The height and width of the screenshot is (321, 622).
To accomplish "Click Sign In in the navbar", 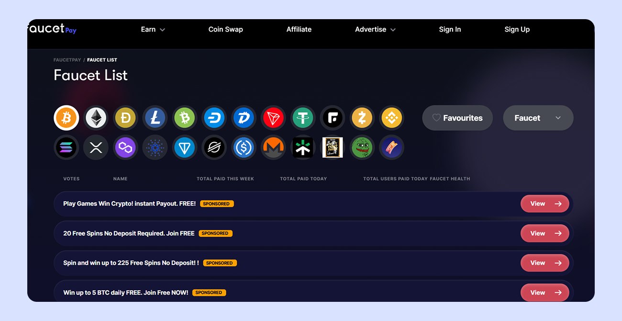I will (450, 29).
